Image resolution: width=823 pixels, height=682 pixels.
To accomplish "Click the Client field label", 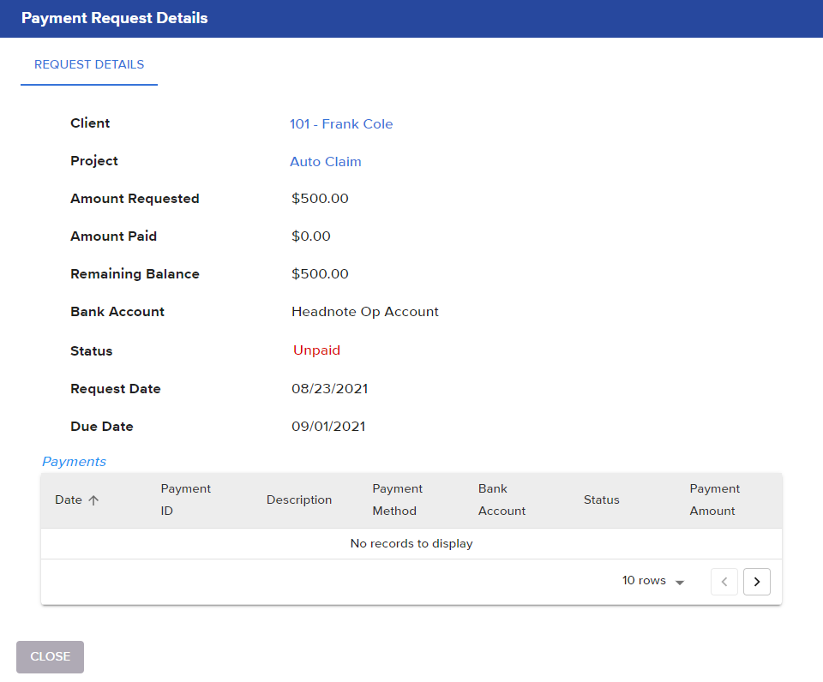I will pos(90,123).
